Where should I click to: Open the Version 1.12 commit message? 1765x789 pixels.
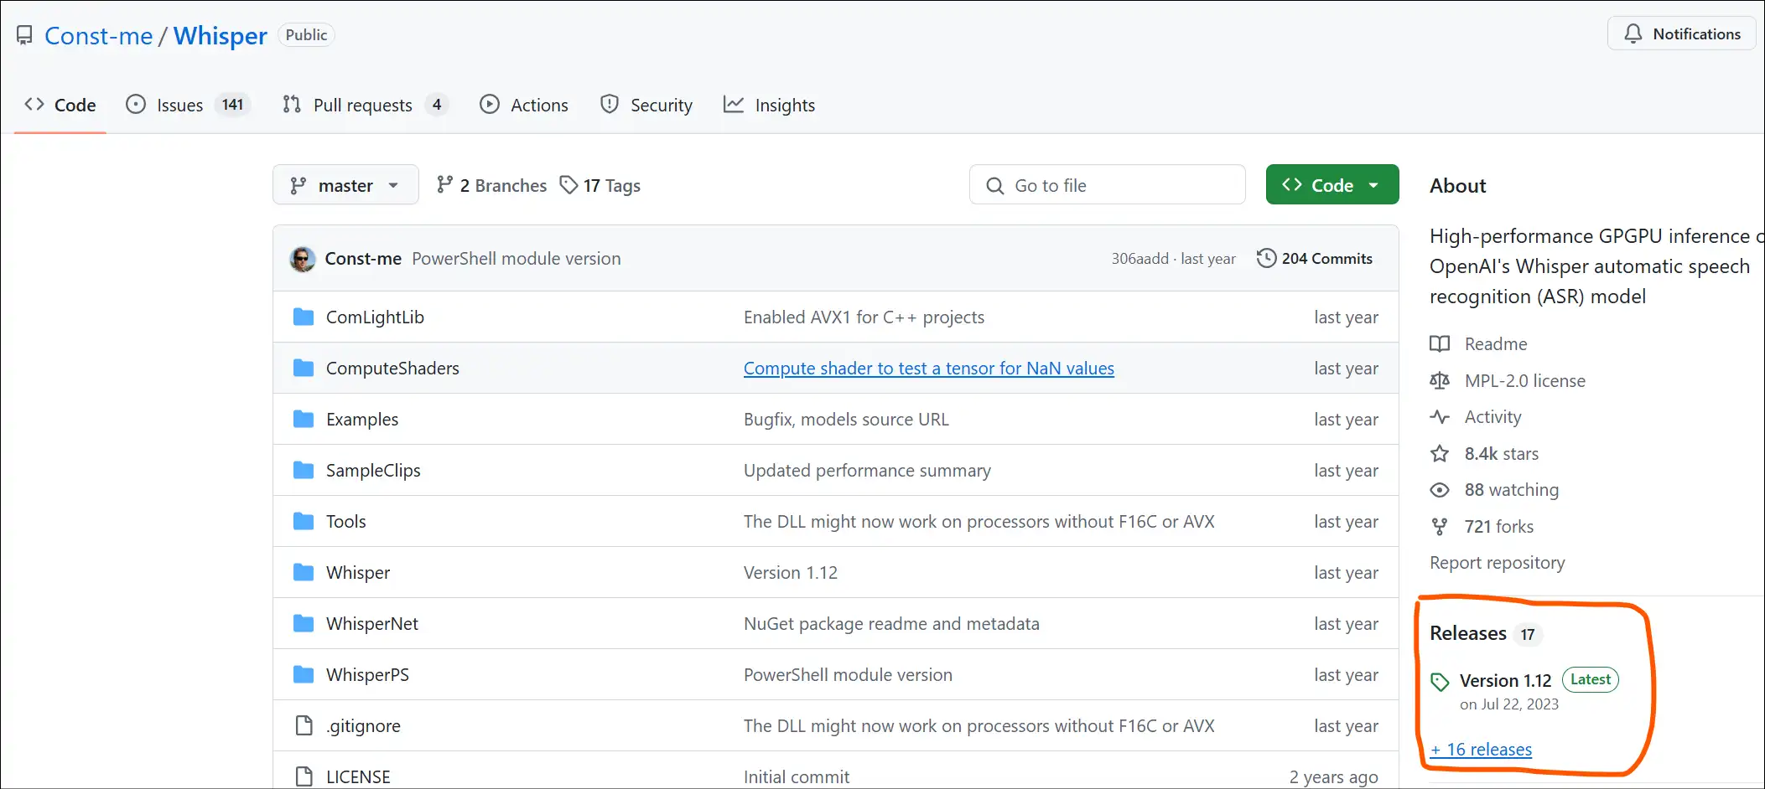(791, 573)
